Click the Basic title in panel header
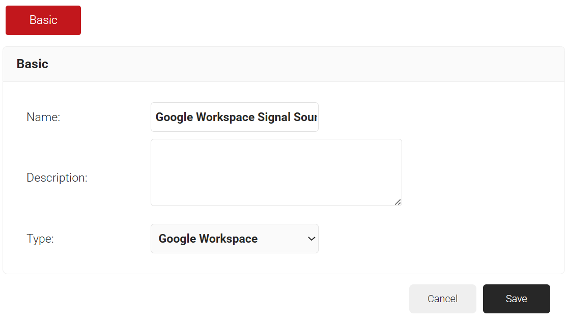567x322 pixels. [33, 64]
